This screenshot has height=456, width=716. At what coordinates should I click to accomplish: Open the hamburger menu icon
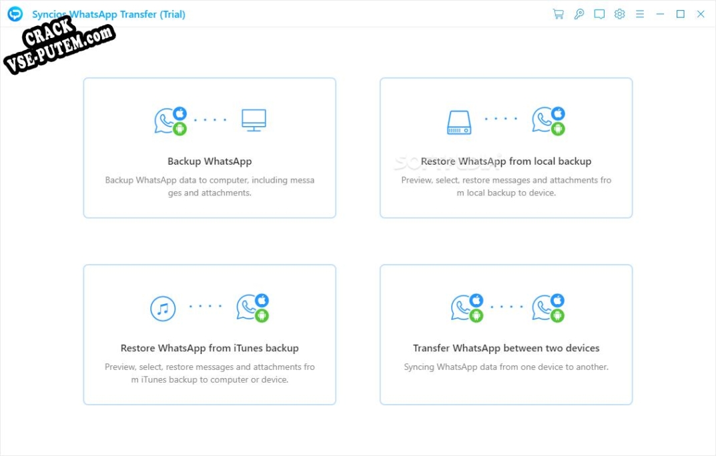tap(640, 14)
